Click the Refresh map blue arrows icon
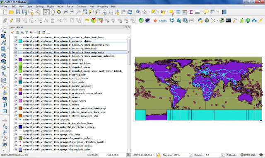Screen dimensions: 265x158 pyautogui.click(x=130, y=12)
